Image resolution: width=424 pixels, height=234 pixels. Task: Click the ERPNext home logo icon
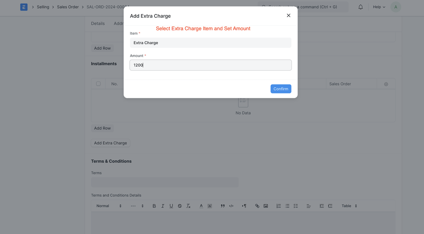[24, 7]
